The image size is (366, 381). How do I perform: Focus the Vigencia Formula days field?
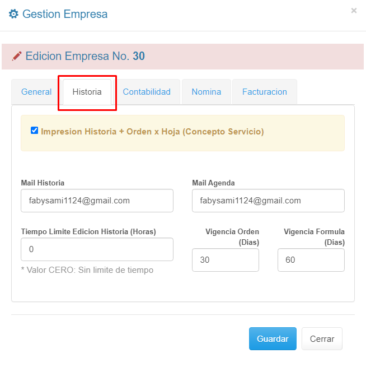[311, 260]
